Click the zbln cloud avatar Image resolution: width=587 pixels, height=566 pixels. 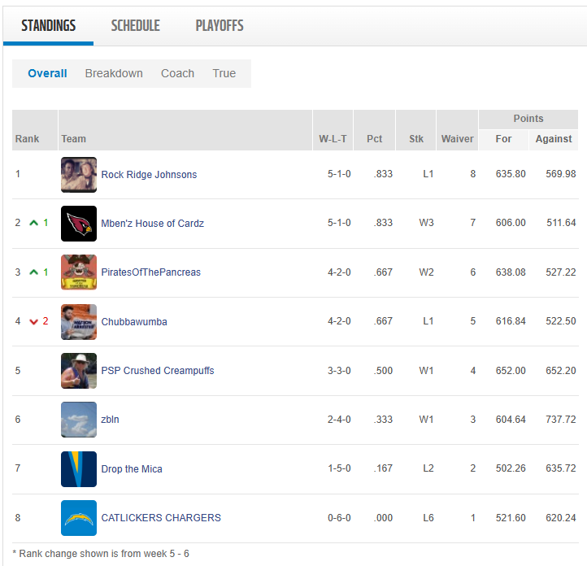79,420
